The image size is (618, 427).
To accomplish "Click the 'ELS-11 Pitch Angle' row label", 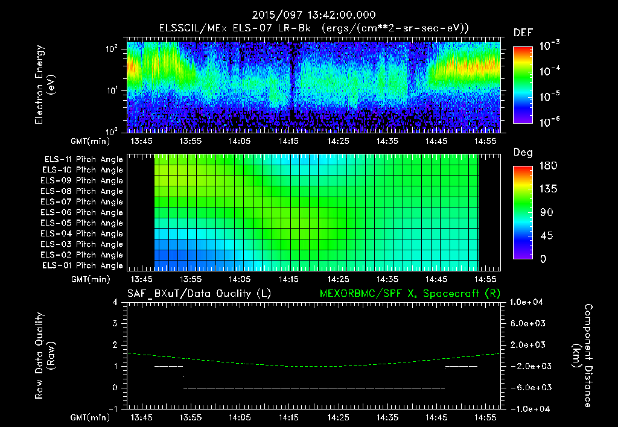I will tap(83, 160).
